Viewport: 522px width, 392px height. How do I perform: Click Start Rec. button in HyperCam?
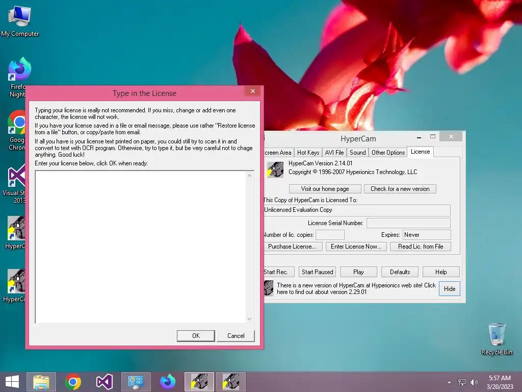click(x=279, y=272)
